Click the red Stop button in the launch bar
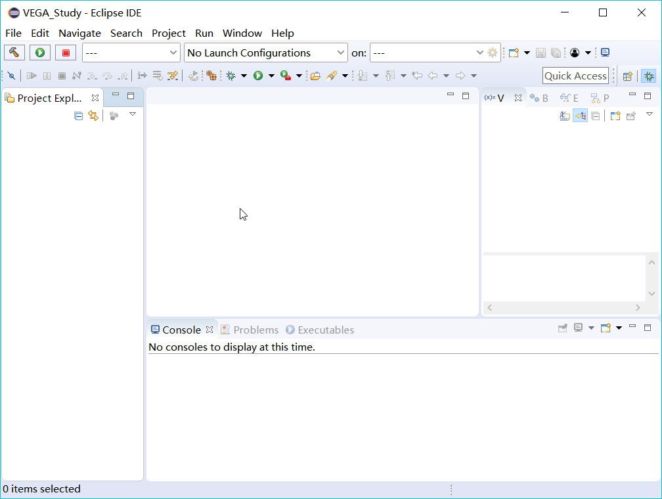 pos(66,53)
